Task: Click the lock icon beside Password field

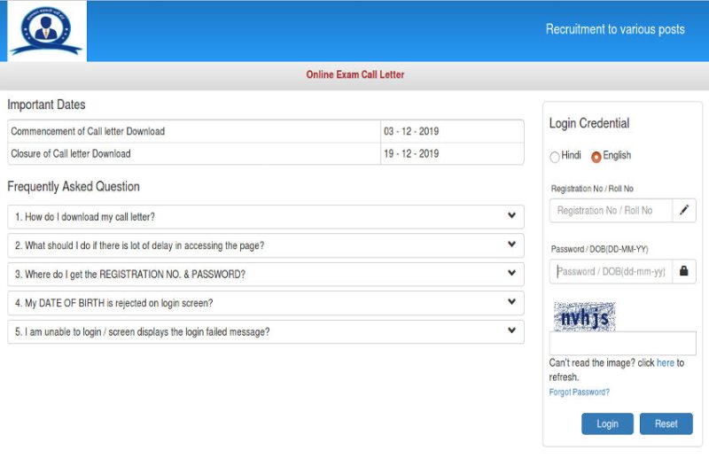Action: (x=684, y=272)
